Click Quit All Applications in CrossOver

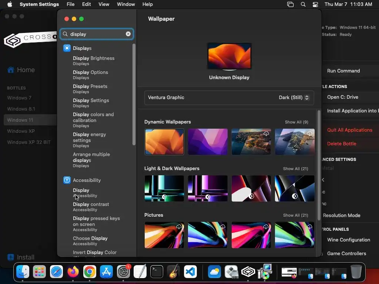350,130
